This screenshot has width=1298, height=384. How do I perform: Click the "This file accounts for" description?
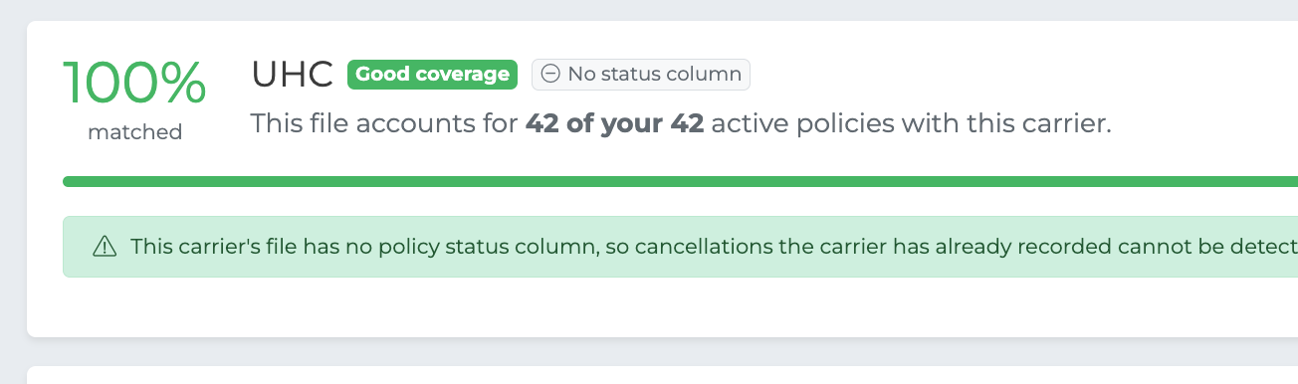coord(385,124)
